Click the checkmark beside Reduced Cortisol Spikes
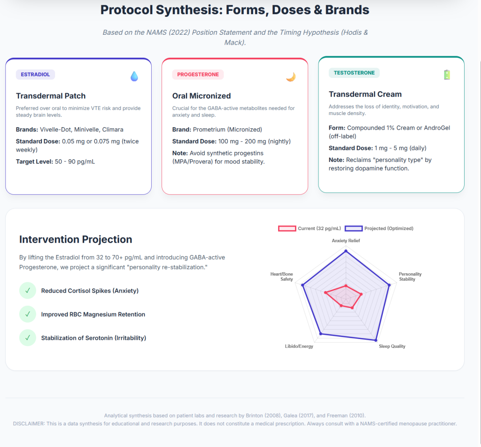The width and height of the screenshot is (481, 447). 28,290
